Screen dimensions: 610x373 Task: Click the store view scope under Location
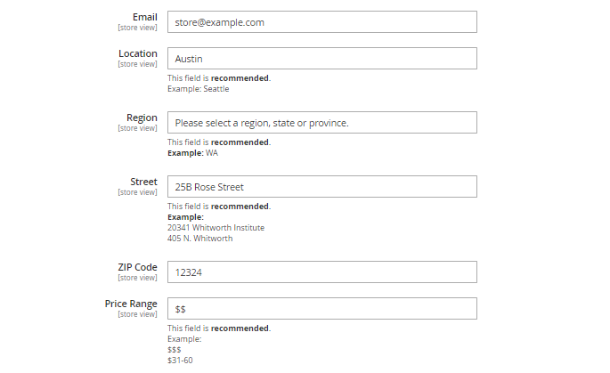coord(137,64)
